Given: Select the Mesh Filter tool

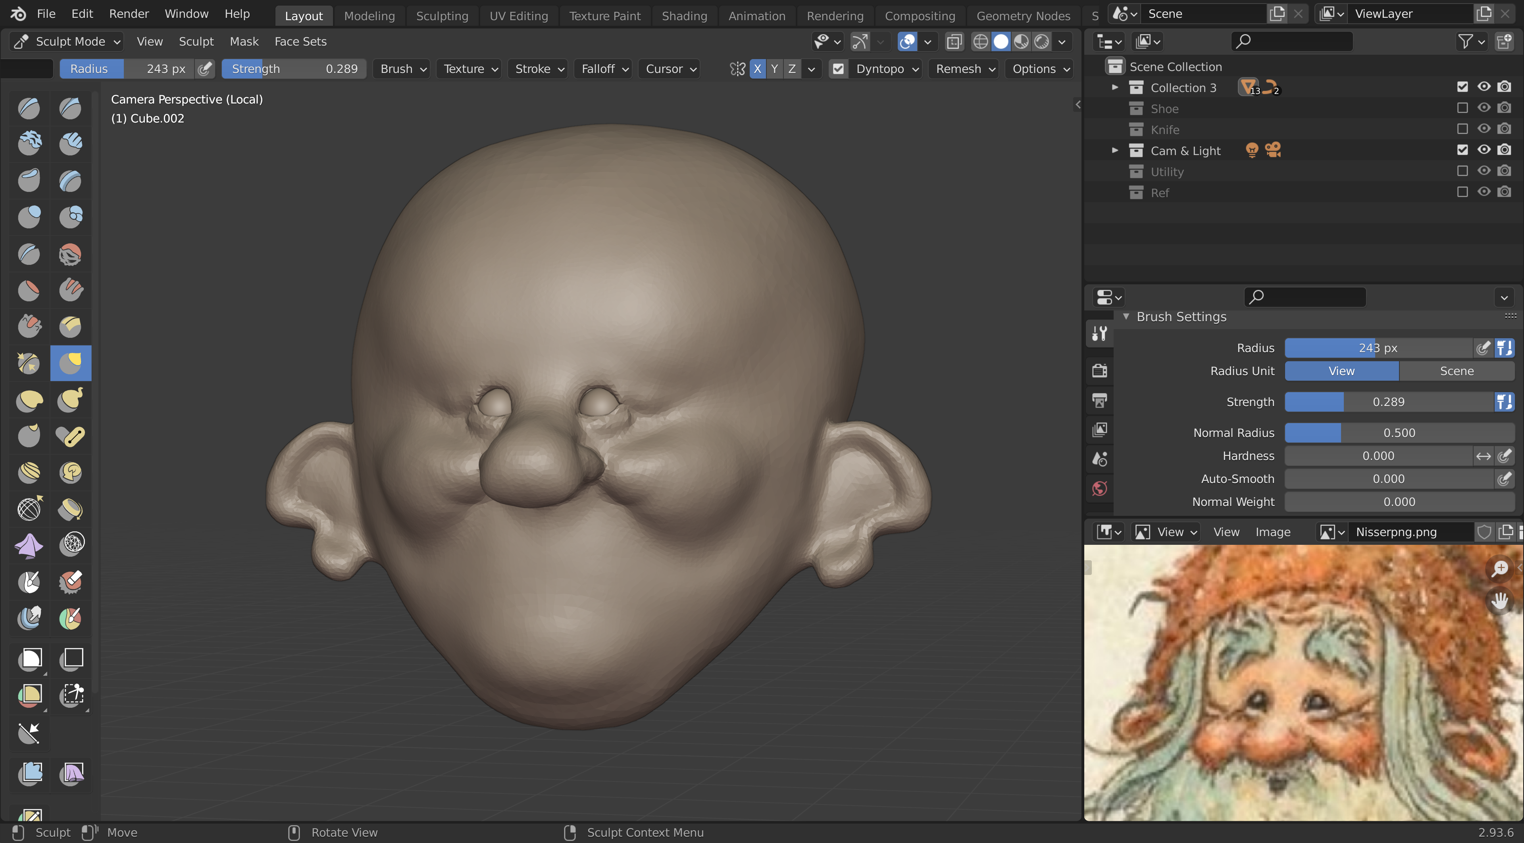Looking at the screenshot, I should (x=30, y=772).
